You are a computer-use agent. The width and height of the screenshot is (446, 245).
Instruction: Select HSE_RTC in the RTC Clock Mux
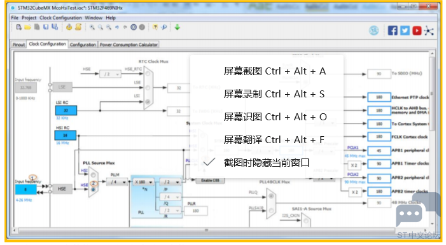[148, 74]
